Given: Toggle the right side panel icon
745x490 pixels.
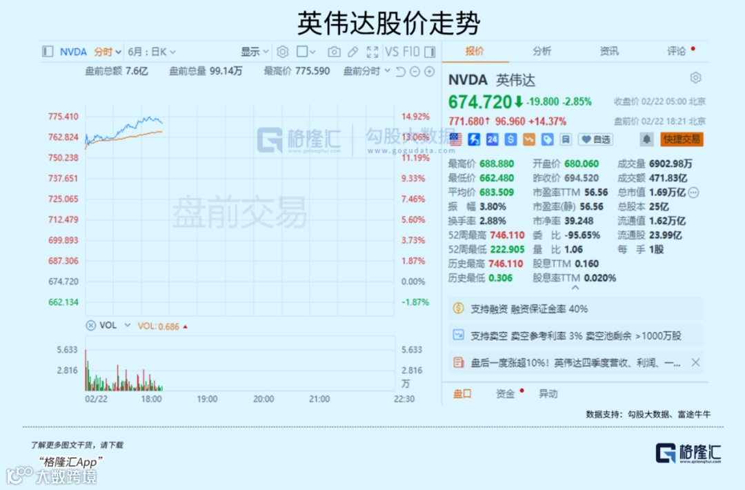Looking at the screenshot, I should (430, 51).
